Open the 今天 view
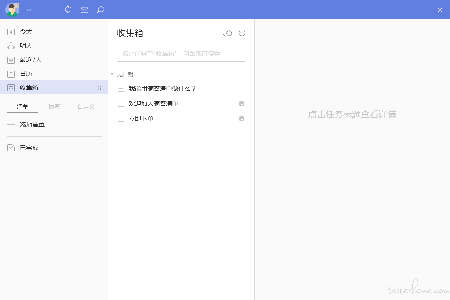This screenshot has height=300, width=450. 26,31
